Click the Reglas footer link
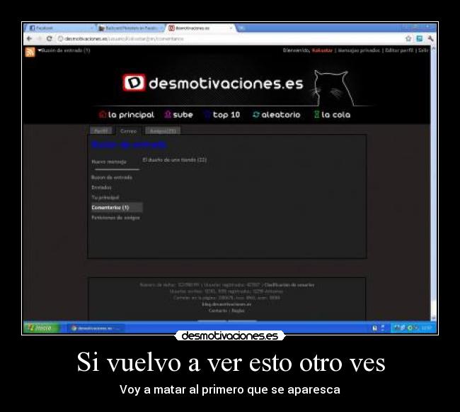Image resolution: width=460 pixels, height=412 pixels. point(238,311)
